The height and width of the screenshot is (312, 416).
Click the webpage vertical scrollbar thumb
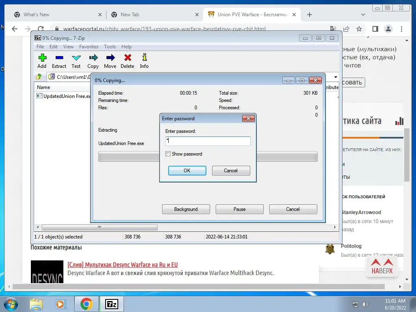(407, 155)
